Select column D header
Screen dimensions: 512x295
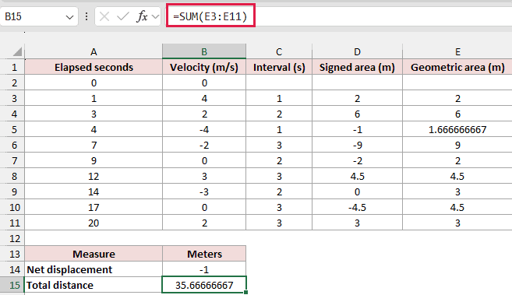tap(357, 51)
